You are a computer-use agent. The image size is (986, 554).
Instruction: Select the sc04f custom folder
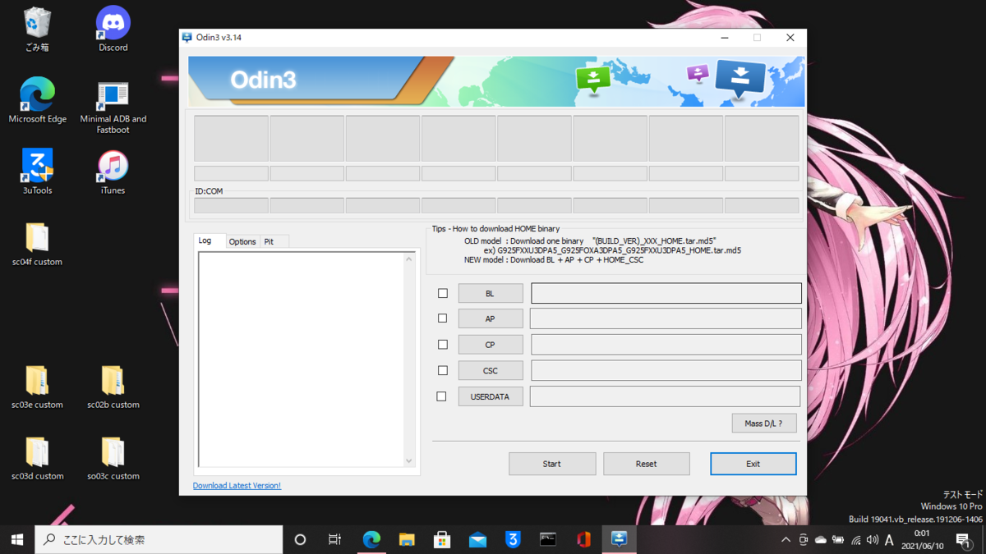(x=37, y=244)
